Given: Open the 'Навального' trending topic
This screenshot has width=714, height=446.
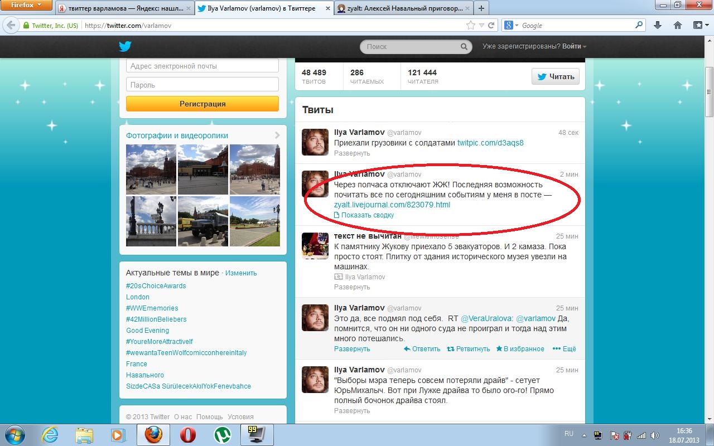Looking at the screenshot, I should pyautogui.click(x=145, y=375).
